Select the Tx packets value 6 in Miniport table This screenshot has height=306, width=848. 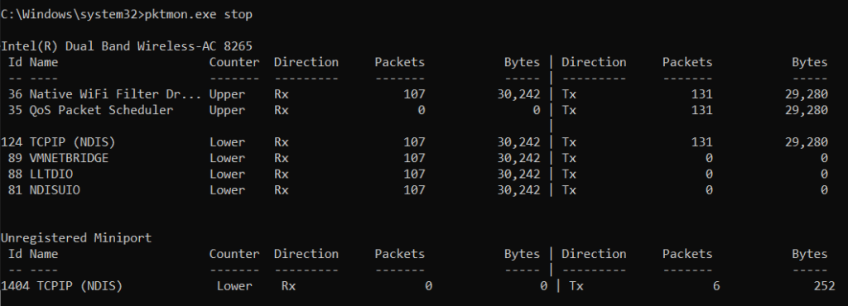point(716,286)
